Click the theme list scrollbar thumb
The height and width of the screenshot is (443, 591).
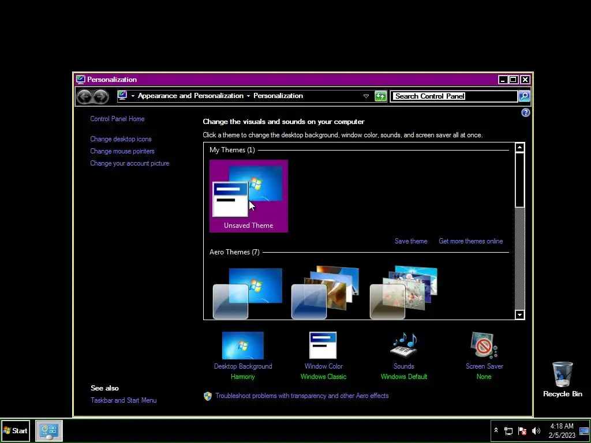[520, 180]
